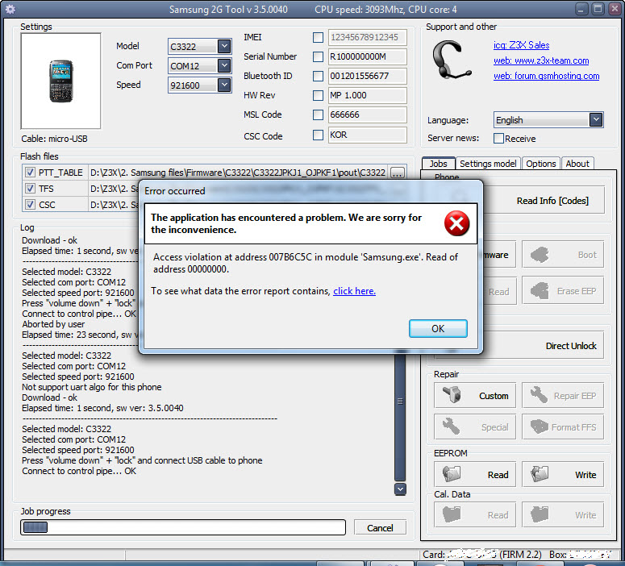Click the log scroll down arrow
The width and height of the screenshot is (625, 566).
tap(400, 489)
